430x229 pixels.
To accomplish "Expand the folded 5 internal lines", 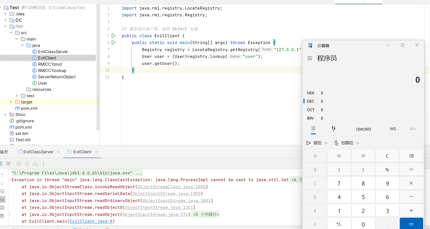I will [x=206, y=215].
